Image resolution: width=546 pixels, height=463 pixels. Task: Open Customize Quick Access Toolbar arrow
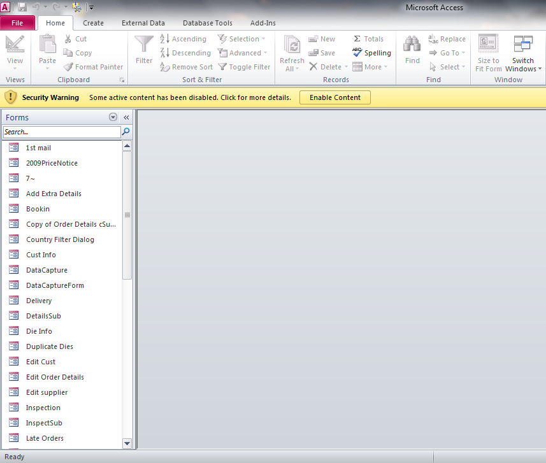tap(91, 7)
